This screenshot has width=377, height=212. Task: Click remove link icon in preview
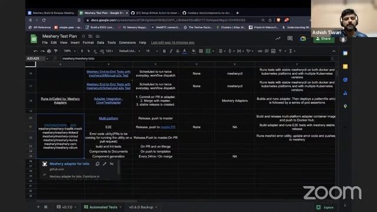(x=111, y=164)
